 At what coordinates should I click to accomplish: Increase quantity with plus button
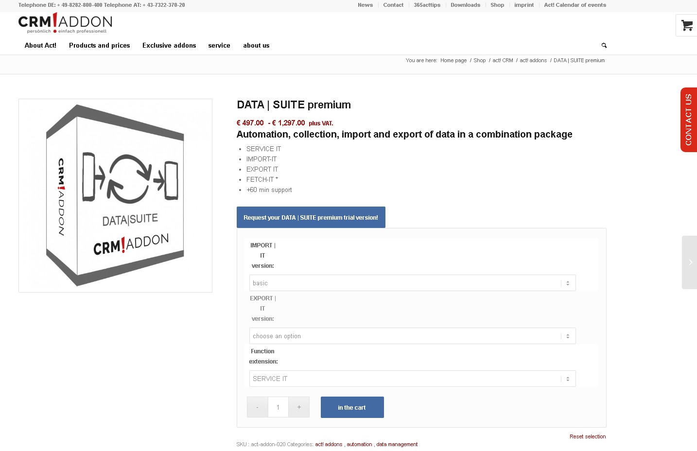pos(299,407)
